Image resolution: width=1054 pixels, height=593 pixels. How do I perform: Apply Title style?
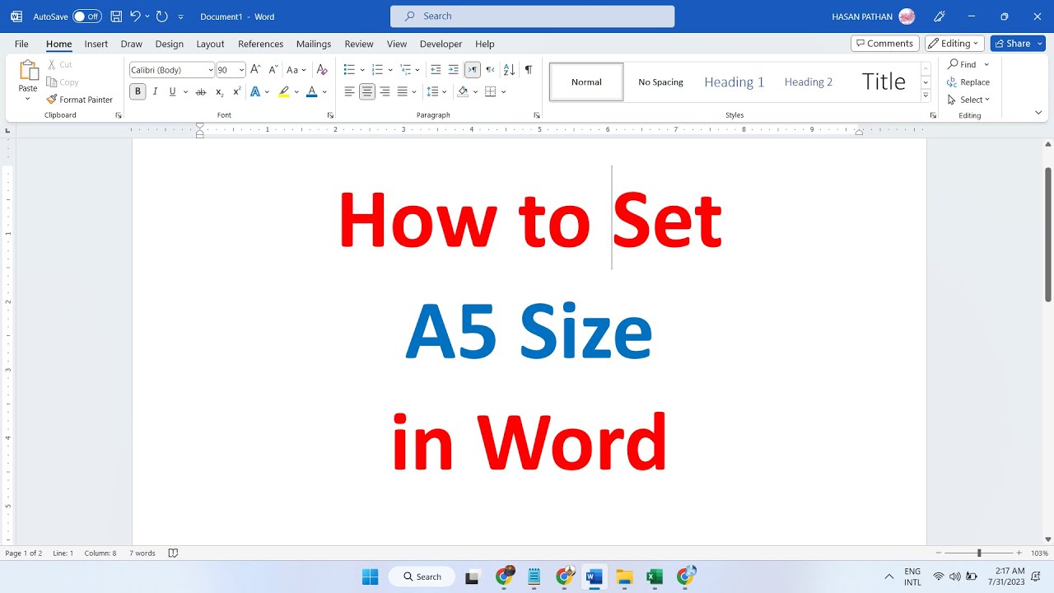coord(884,82)
